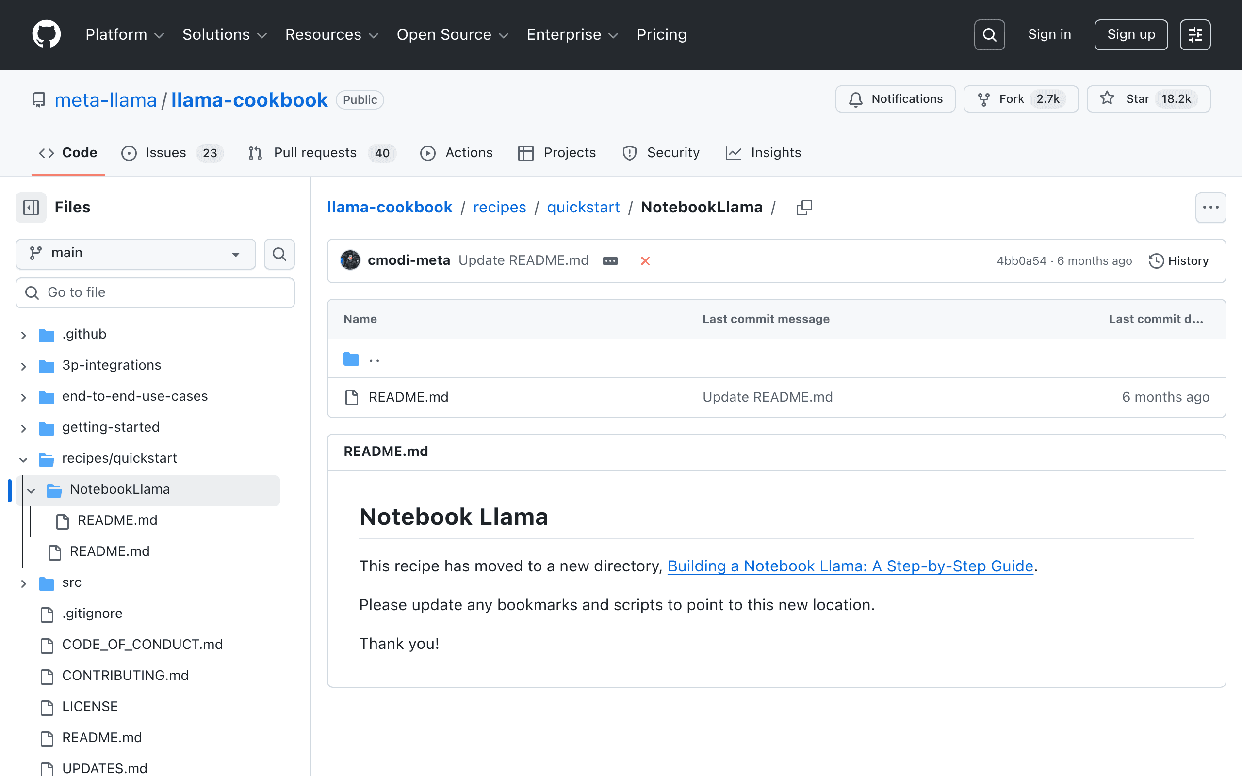Switch to the Security tab

click(660, 153)
